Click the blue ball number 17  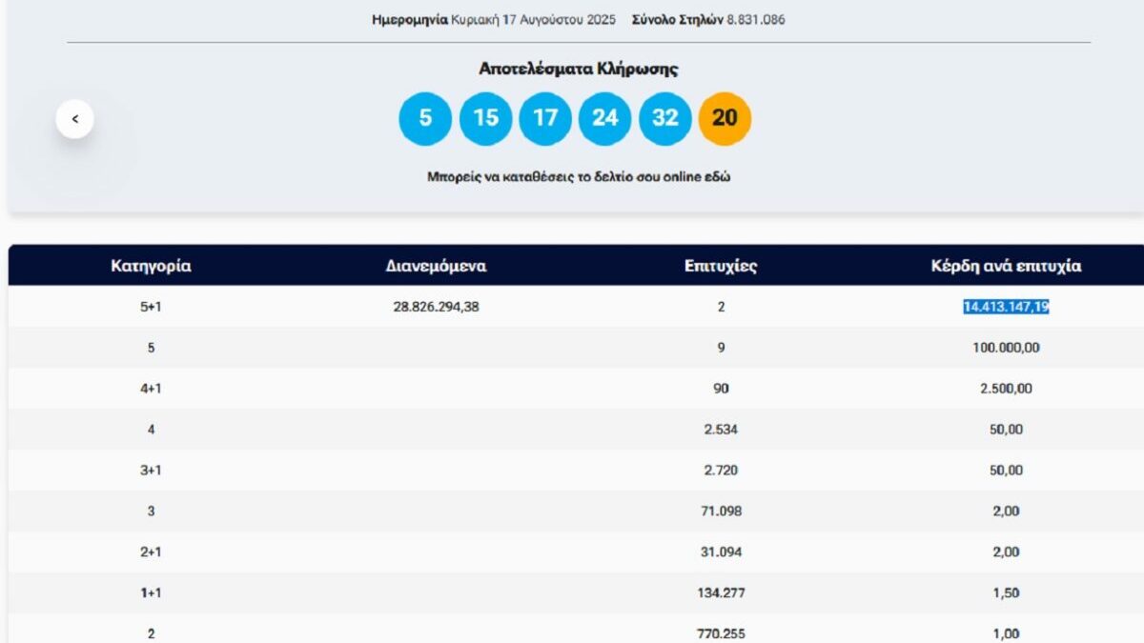pos(545,119)
